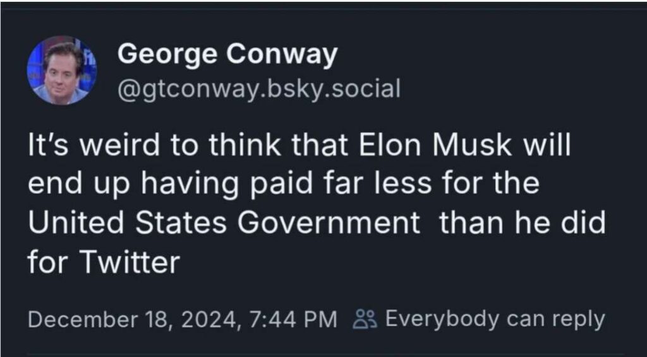Open the @gtconway.bsky.social handle link
The height and width of the screenshot is (357, 647).
pos(259,88)
